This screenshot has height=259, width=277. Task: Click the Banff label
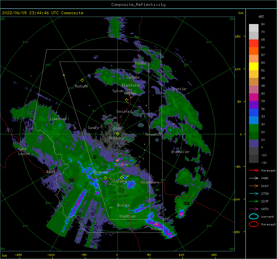(51, 172)
